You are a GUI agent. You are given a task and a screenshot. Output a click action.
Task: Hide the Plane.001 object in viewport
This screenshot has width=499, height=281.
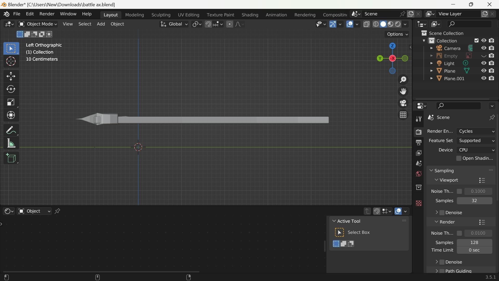pyautogui.click(x=484, y=78)
